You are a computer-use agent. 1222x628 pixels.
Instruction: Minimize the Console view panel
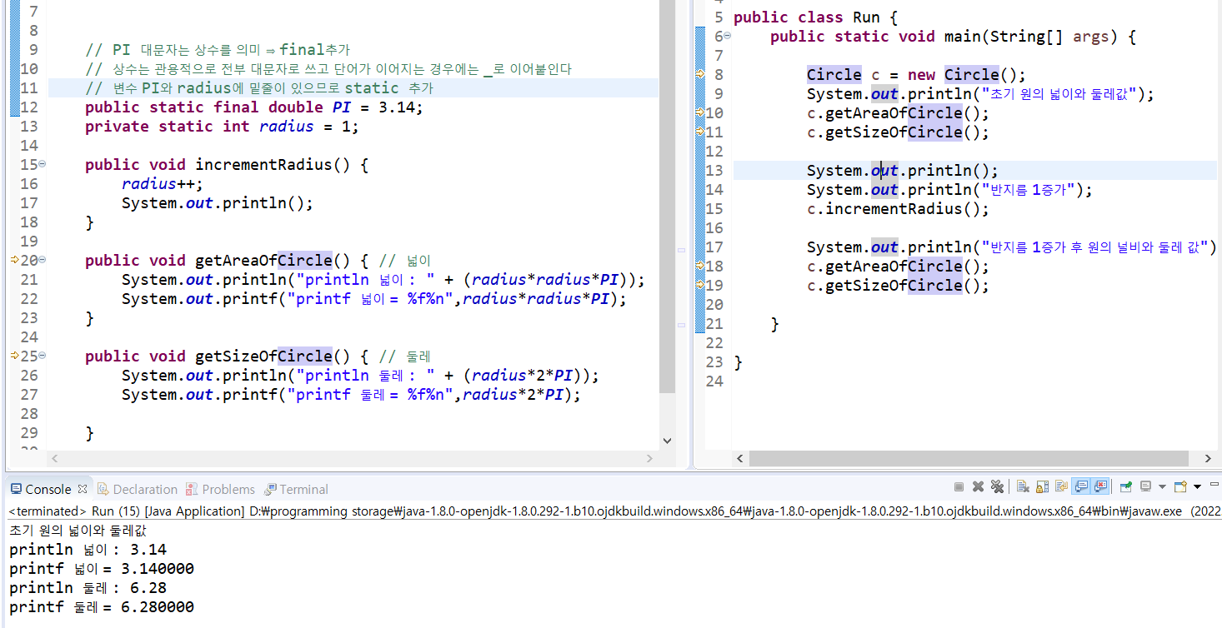[x=1214, y=485]
